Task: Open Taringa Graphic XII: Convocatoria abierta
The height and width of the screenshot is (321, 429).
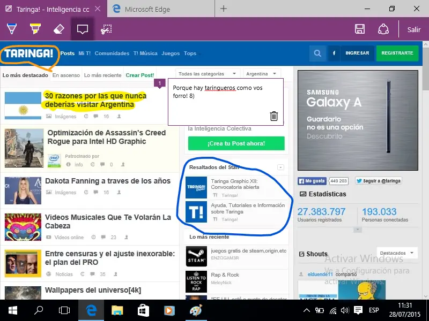Action: [x=235, y=184]
